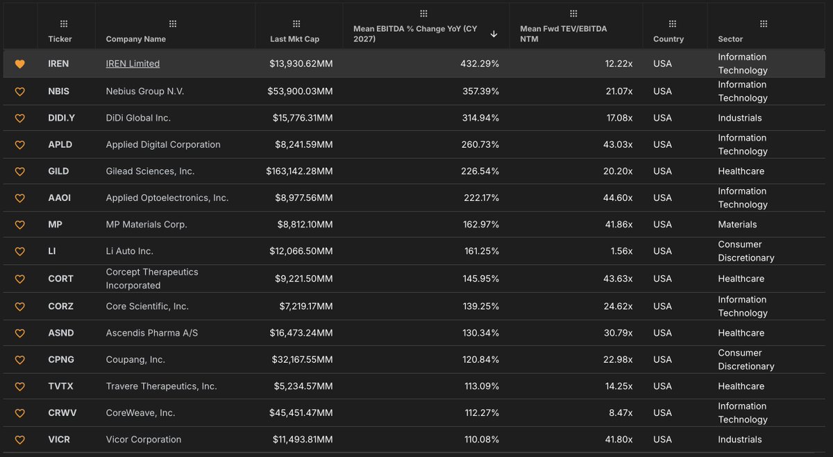Click $45,451.47MM market cap cell

tap(301, 413)
